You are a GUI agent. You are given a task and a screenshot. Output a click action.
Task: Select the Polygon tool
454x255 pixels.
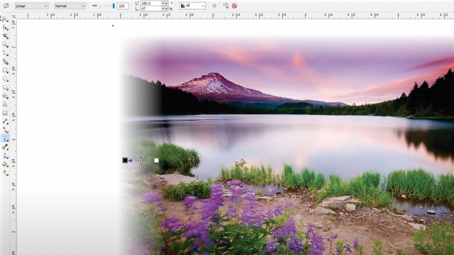[x=5, y=87]
